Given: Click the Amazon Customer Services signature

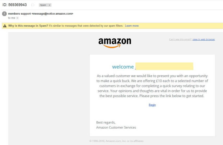Looking at the screenshot, I should [x=116, y=127].
